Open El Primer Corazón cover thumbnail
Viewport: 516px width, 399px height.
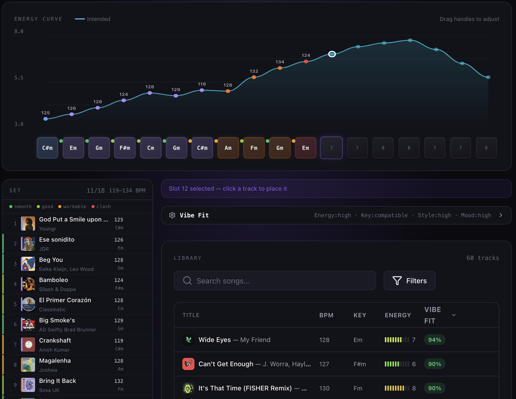pyautogui.click(x=28, y=304)
